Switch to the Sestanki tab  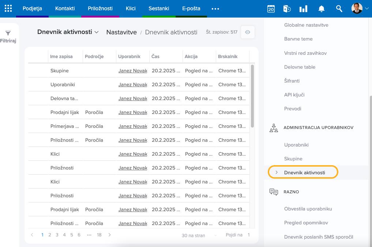158,8
